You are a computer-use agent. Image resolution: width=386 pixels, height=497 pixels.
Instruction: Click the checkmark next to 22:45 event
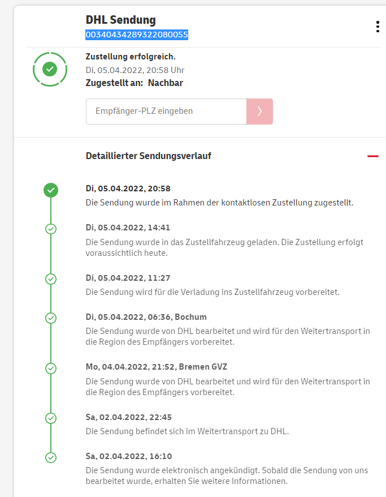[51, 418]
